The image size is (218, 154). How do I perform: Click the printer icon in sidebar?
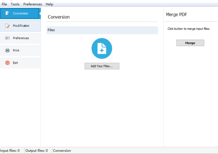(8, 50)
